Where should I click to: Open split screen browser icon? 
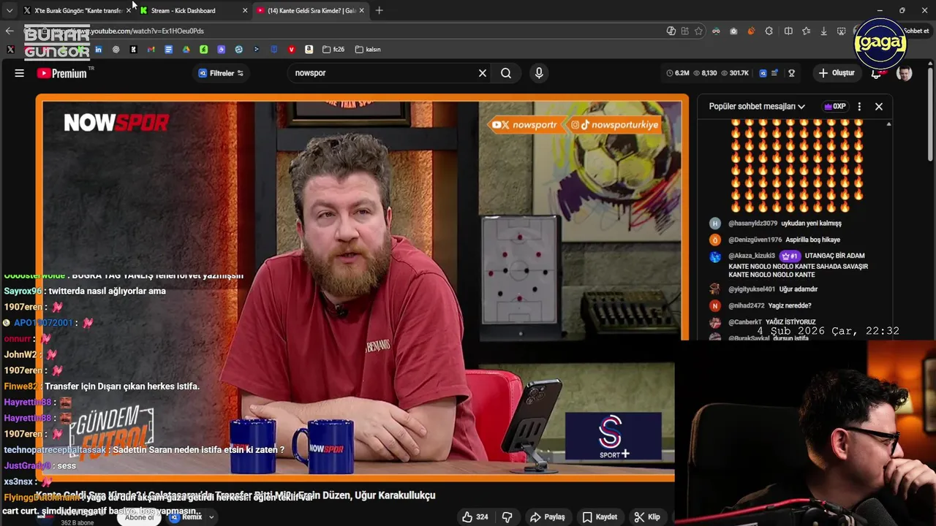788,31
